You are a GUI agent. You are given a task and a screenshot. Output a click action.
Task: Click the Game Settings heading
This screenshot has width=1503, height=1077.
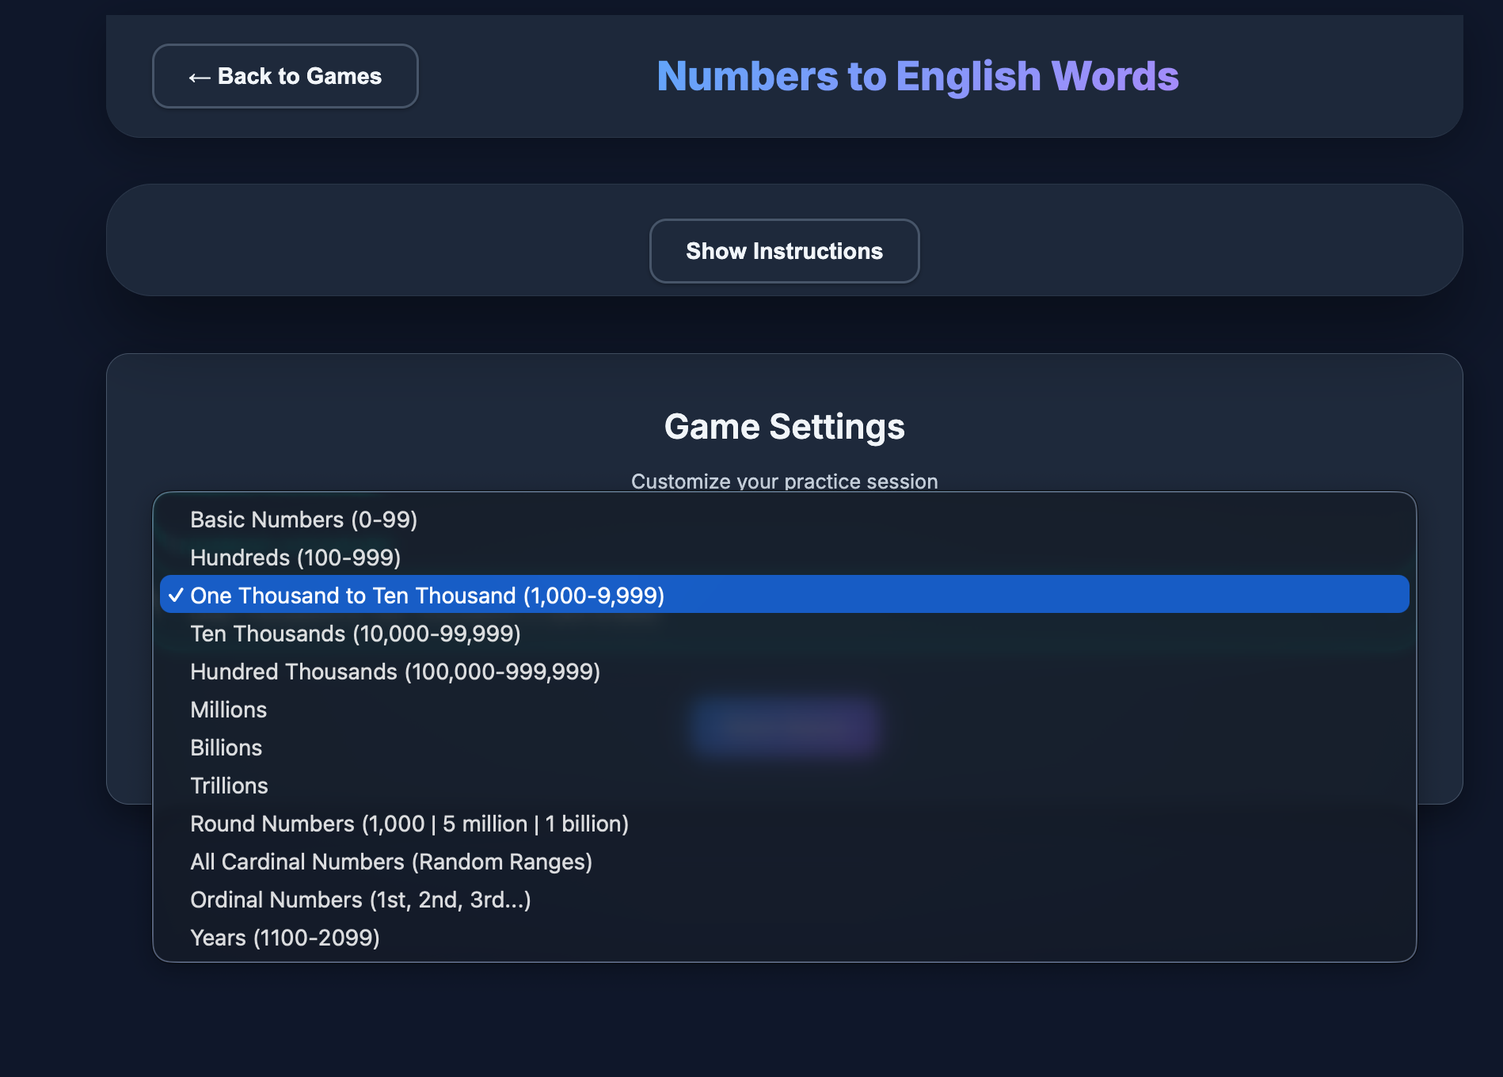pos(784,427)
